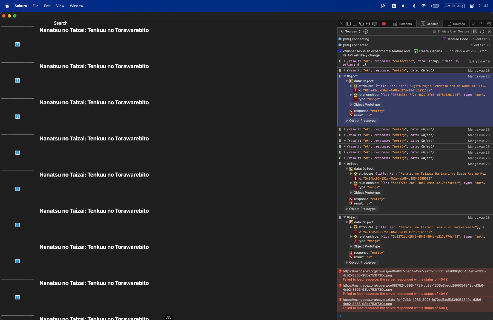Click the Nuxt logo badge at bottom
Image resolution: width=493 pixels, height=320 pixels.
pos(169,317)
